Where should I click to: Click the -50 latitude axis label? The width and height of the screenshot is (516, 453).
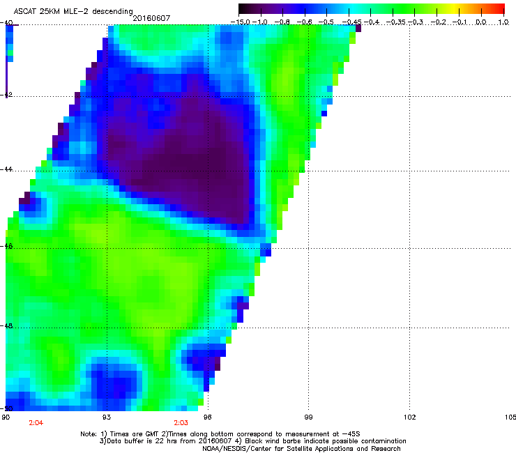point(6,408)
